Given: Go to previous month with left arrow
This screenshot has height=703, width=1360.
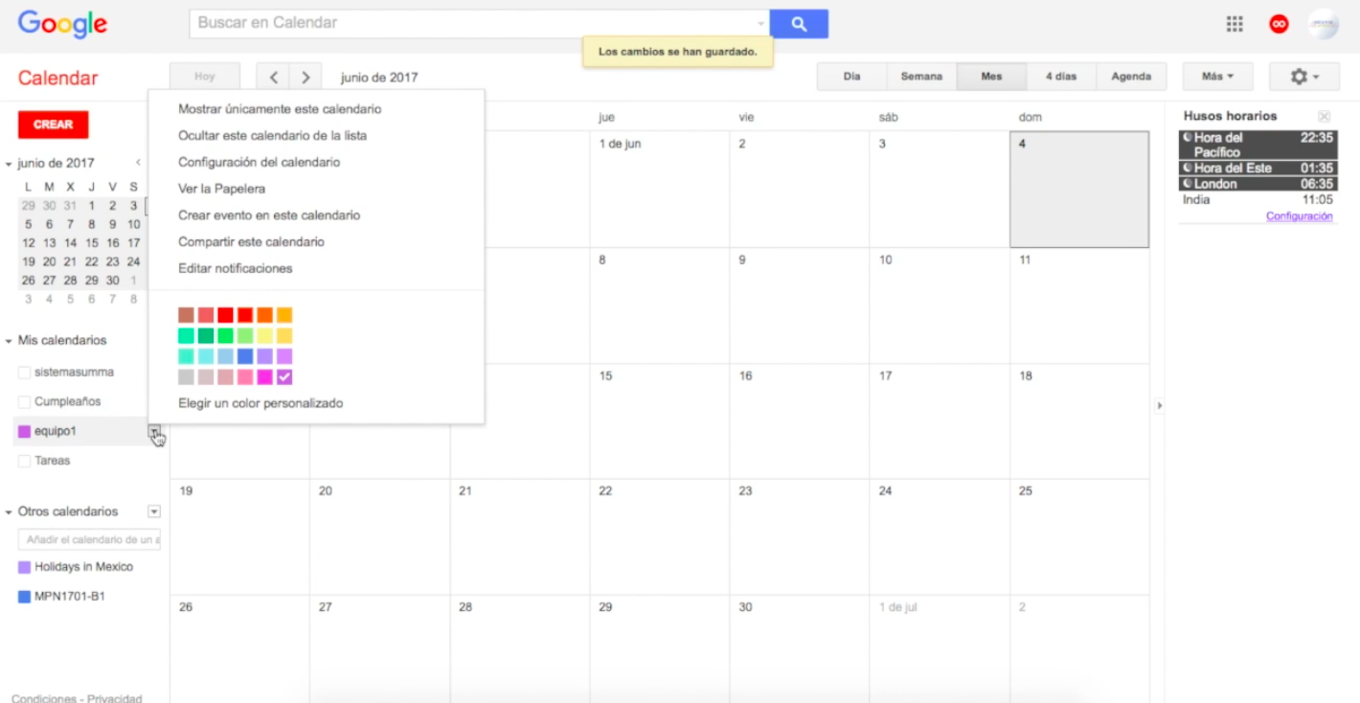Looking at the screenshot, I should pyautogui.click(x=274, y=77).
